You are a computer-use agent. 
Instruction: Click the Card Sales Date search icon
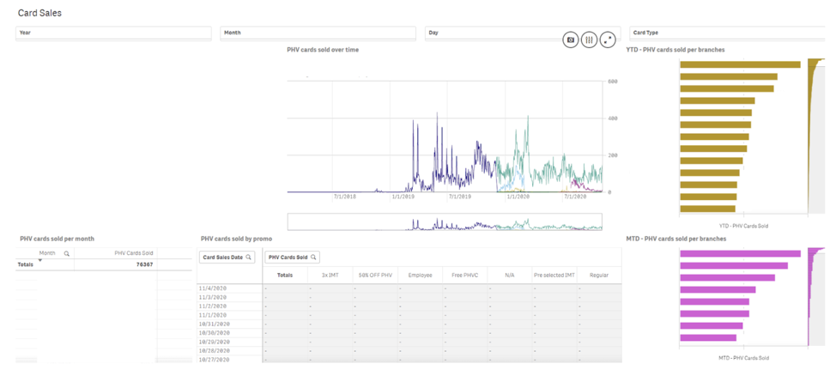point(249,258)
